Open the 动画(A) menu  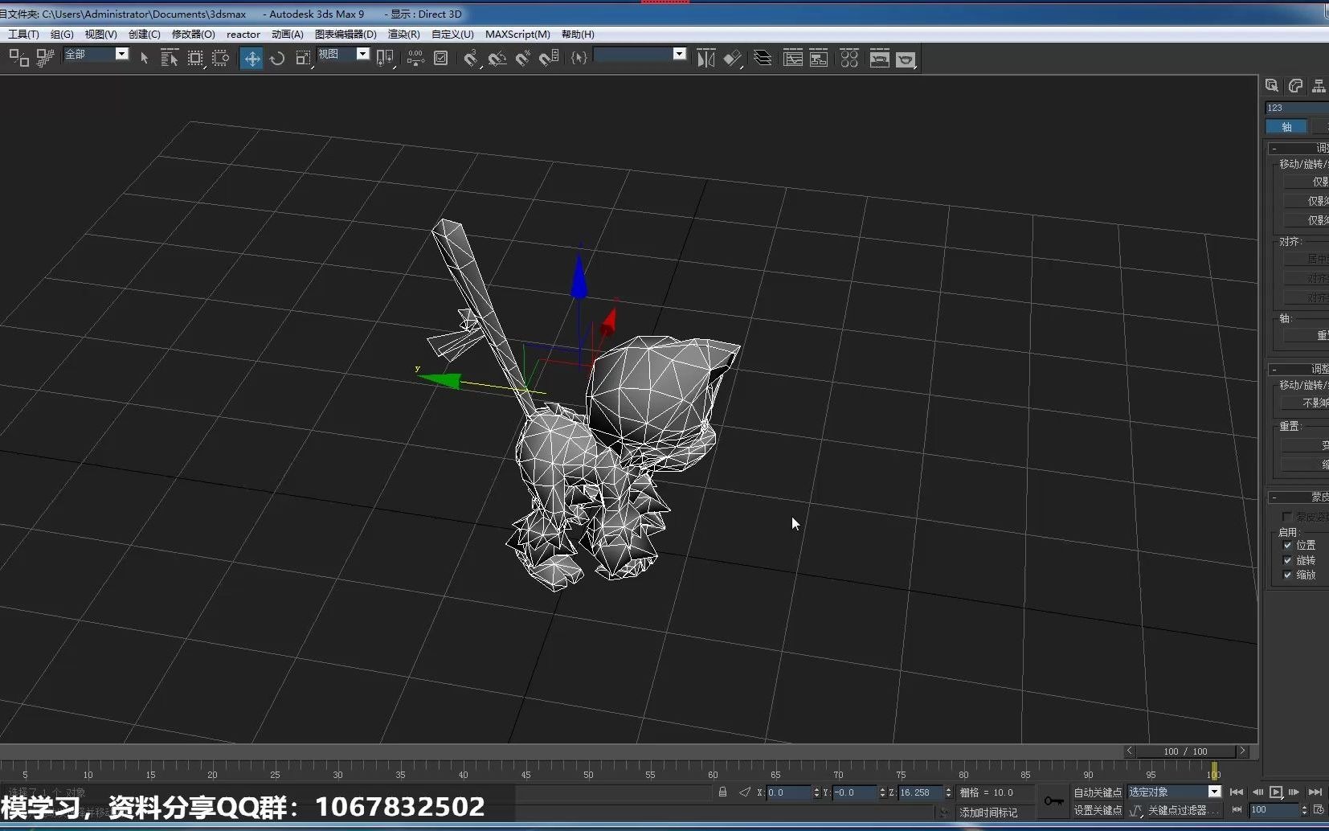pyautogui.click(x=287, y=34)
